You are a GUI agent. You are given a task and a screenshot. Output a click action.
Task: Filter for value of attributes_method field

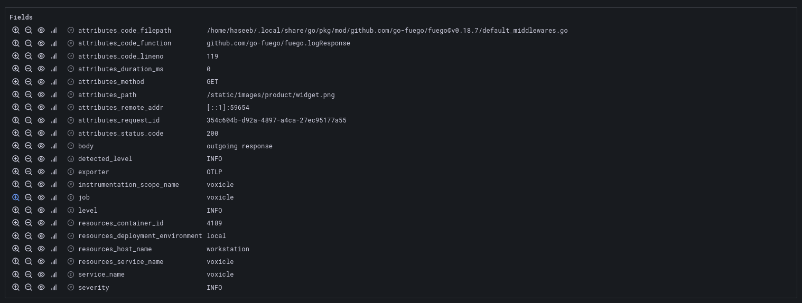pos(16,82)
